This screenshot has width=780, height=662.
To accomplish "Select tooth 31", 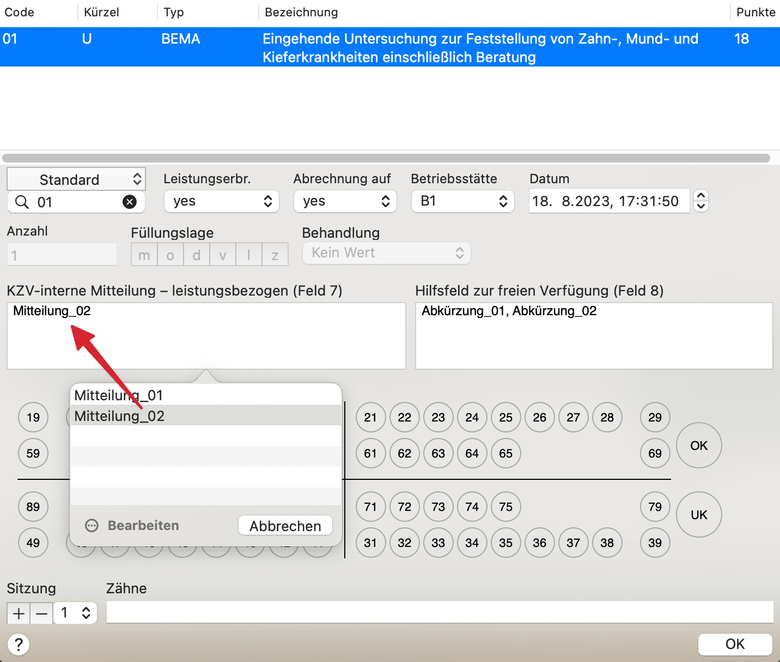I will (370, 543).
